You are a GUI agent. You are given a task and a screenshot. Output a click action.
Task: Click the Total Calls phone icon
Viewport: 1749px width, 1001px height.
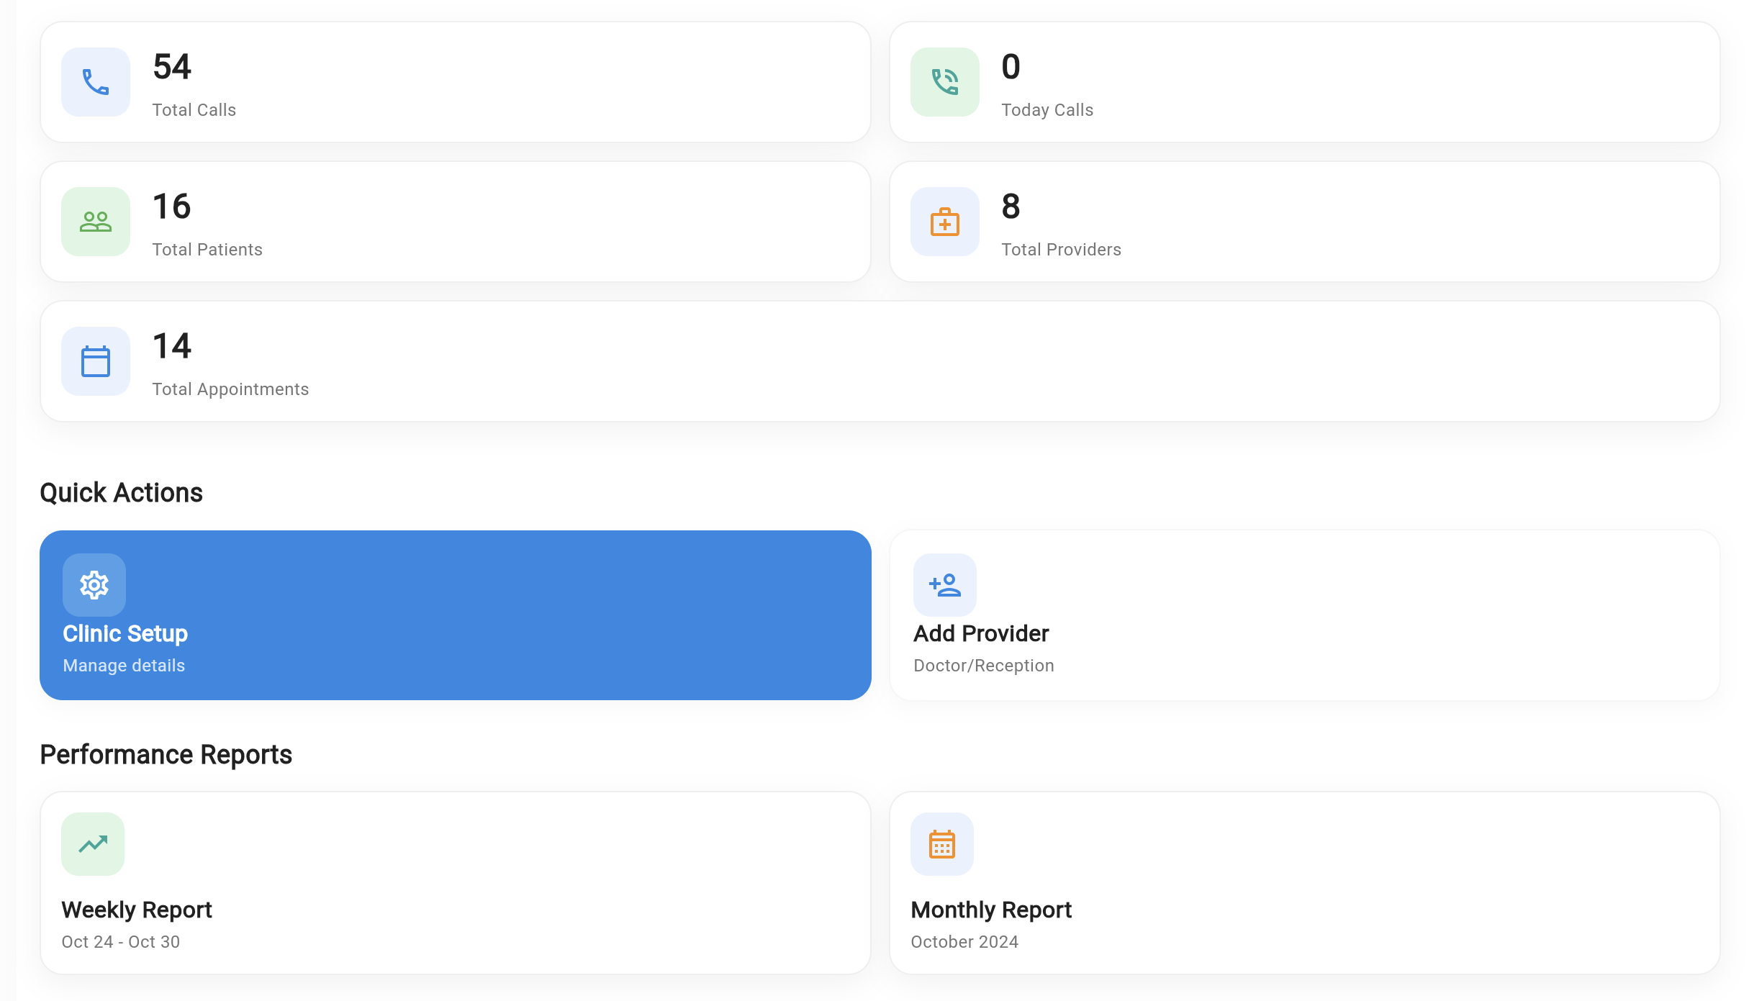click(94, 82)
